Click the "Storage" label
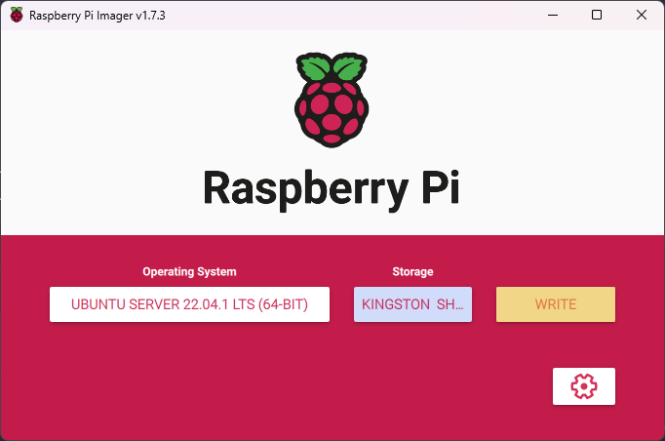 pyautogui.click(x=413, y=272)
